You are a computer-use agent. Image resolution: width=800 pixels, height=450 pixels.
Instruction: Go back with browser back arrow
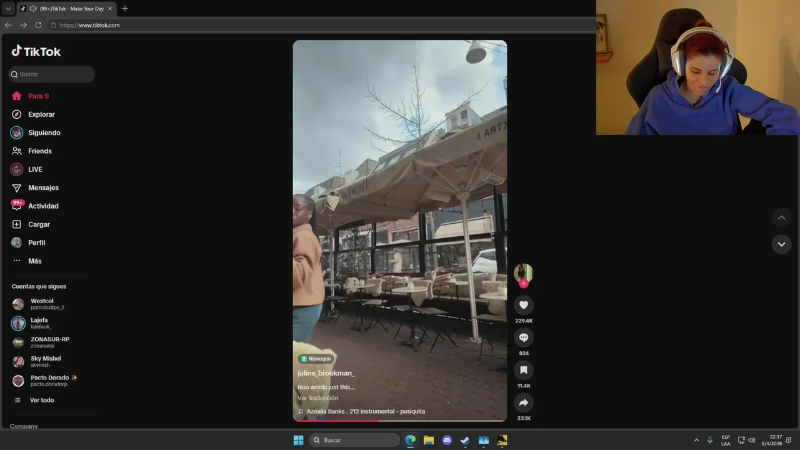tap(8, 25)
